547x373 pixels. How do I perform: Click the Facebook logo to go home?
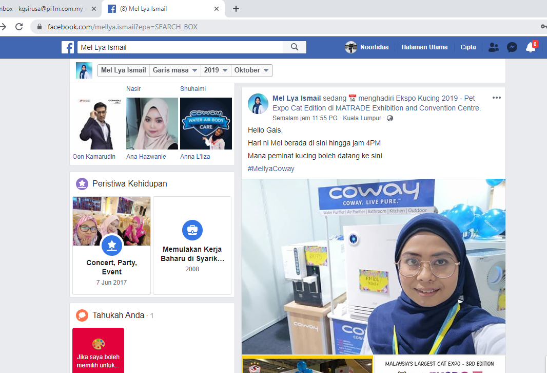tap(67, 47)
